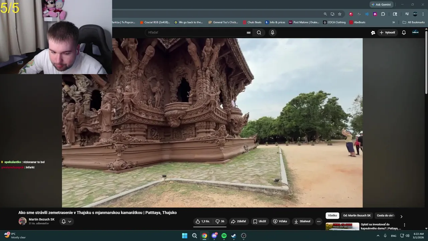Open the AbeBeats bookmark
Viewport: 428px width, 241px height.
(x=357, y=22)
